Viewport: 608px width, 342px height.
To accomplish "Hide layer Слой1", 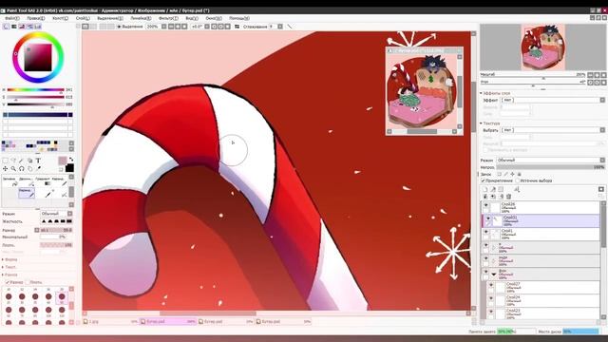I will tap(485, 232).
